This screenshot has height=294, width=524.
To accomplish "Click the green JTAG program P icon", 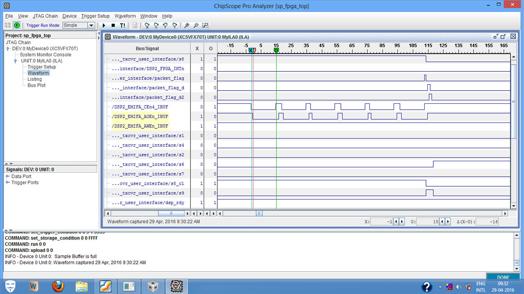I will [17, 26].
